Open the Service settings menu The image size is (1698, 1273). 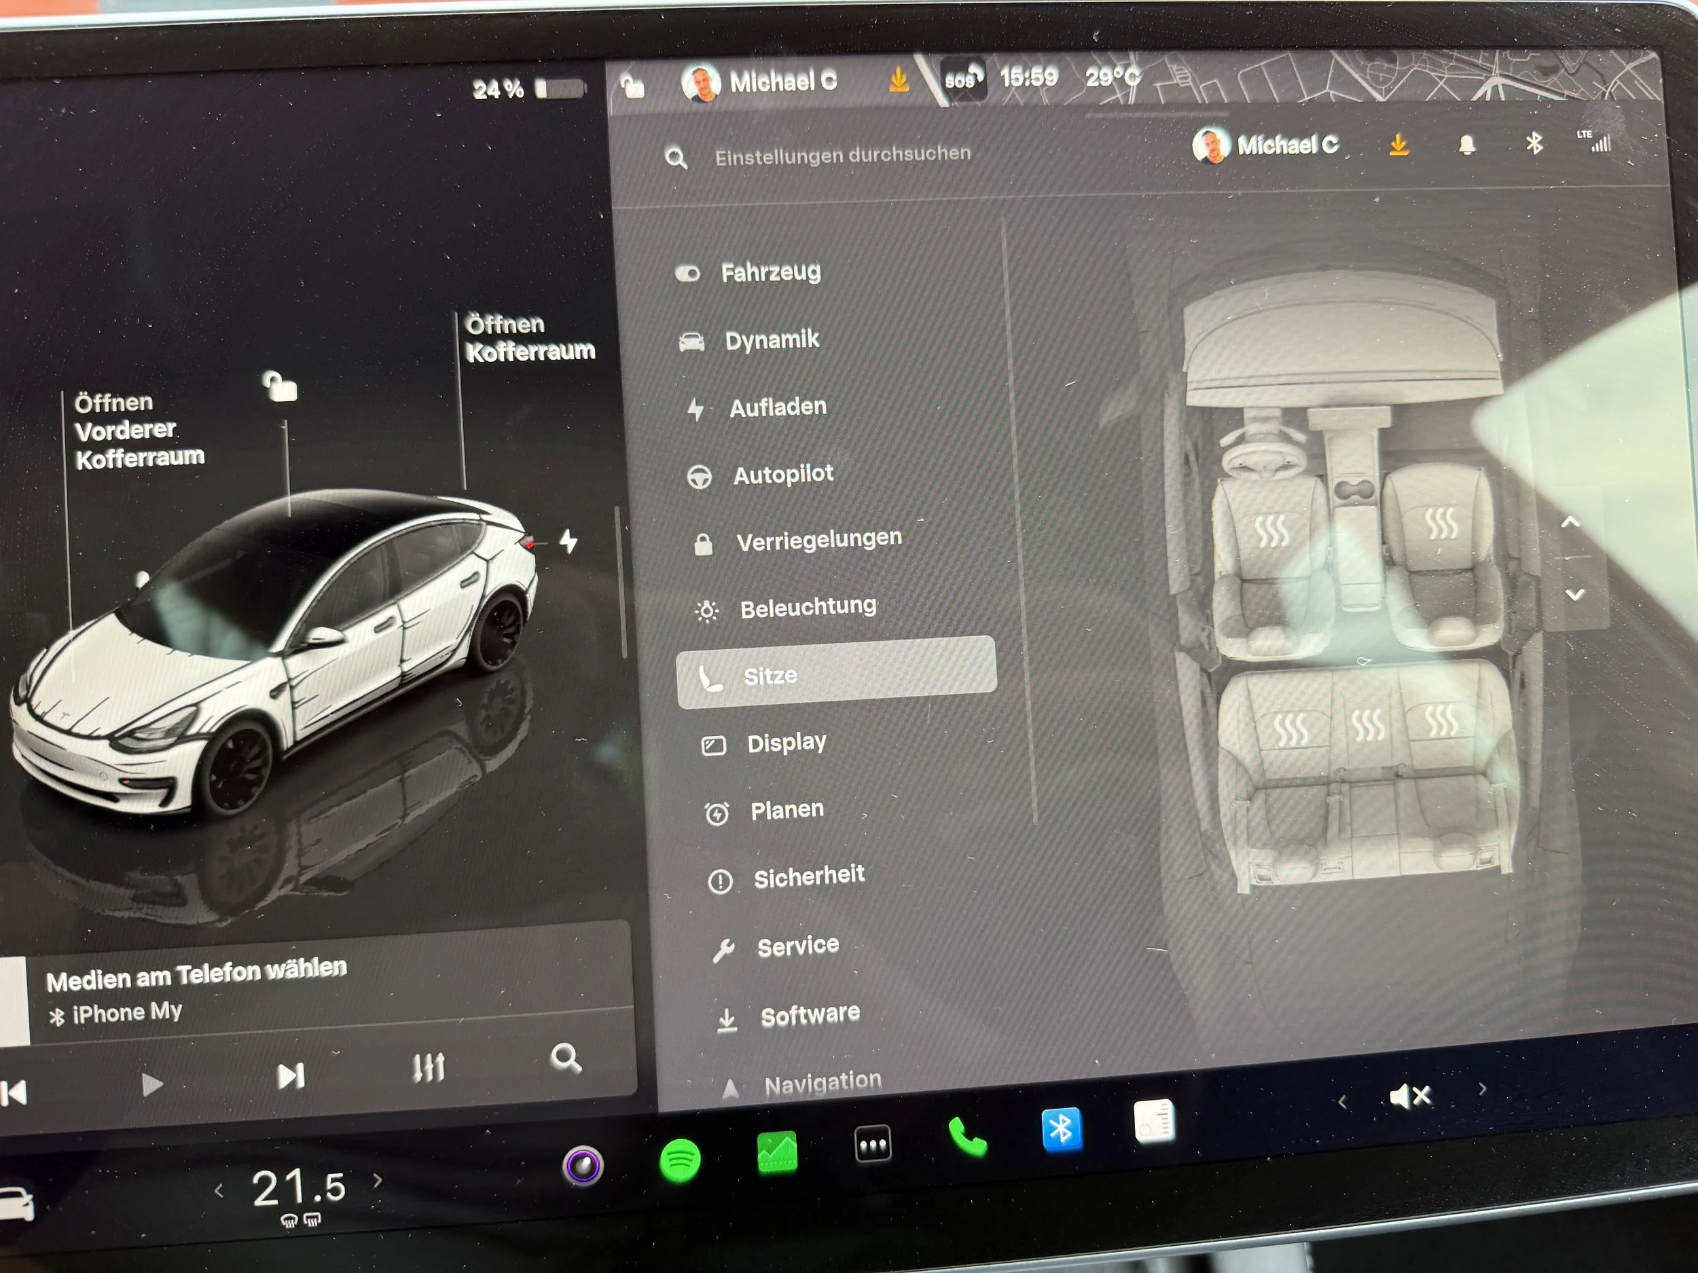coord(776,946)
